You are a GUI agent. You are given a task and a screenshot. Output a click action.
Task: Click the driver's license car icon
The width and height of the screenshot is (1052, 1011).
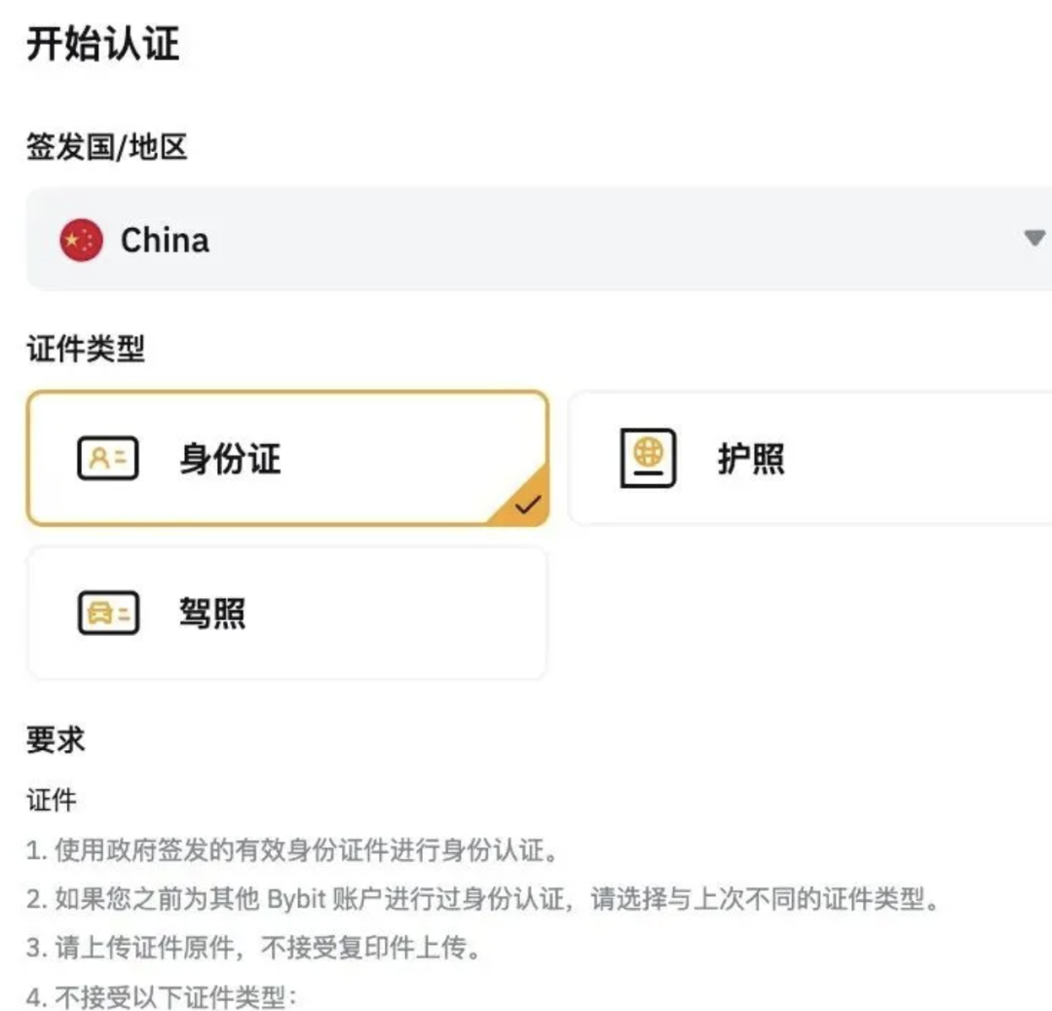pyautogui.click(x=109, y=613)
